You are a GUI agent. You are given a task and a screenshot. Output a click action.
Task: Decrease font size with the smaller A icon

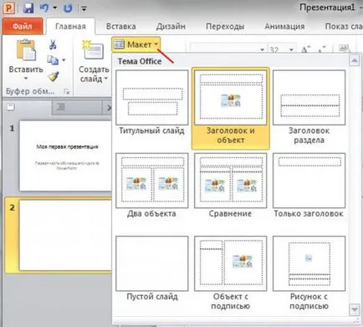322,49
